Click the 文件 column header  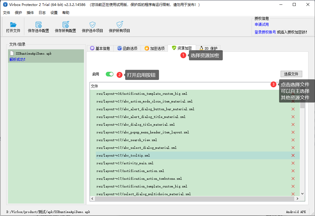94,86
